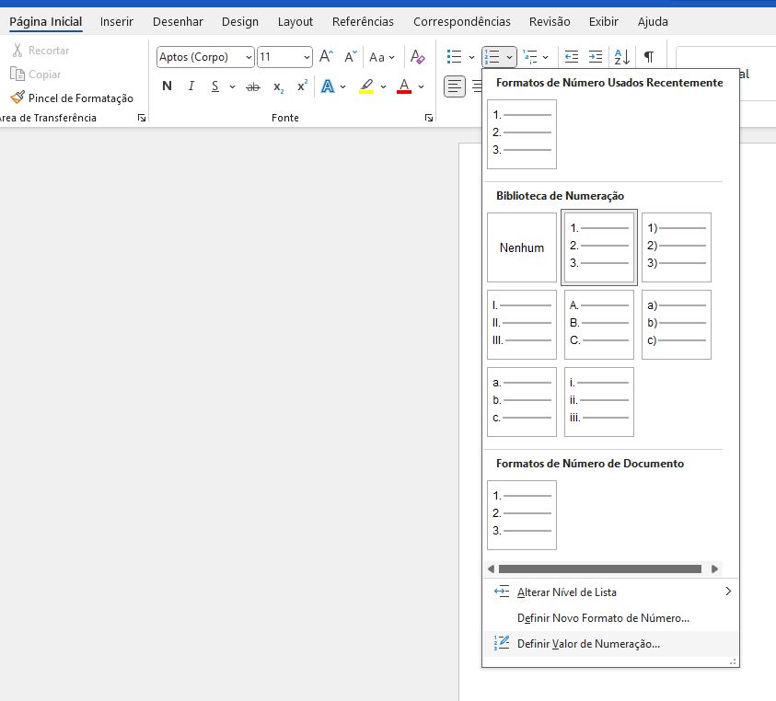Decrease paragraph indent
This screenshot has height=701, width=776.
click(x=572, y=57)
